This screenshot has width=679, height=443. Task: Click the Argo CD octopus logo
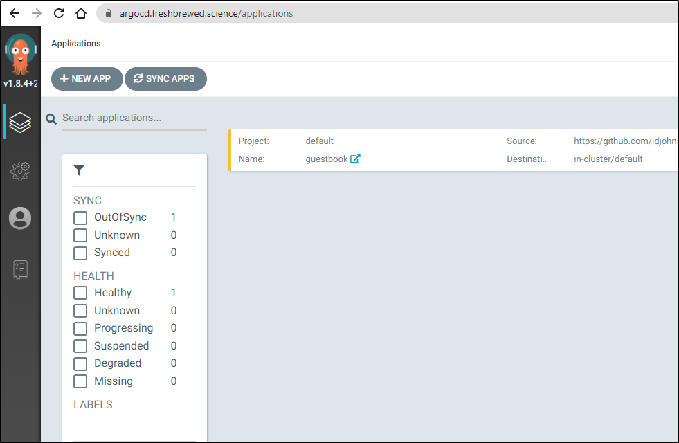coord(20,54)
